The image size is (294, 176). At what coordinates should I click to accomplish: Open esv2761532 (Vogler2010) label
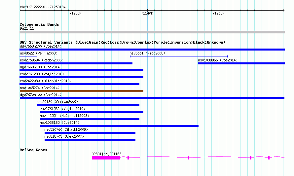62,109
